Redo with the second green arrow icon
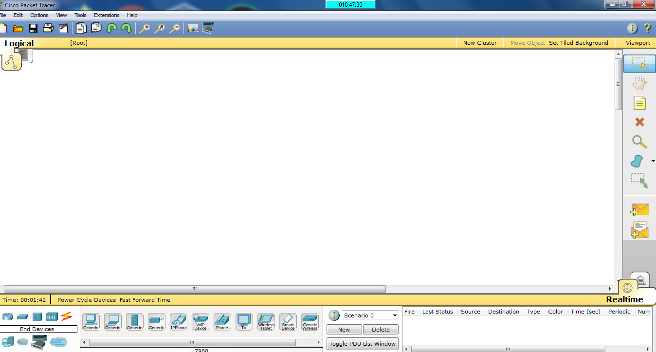Screen dimensions: 656x352 tap(127, 28)
